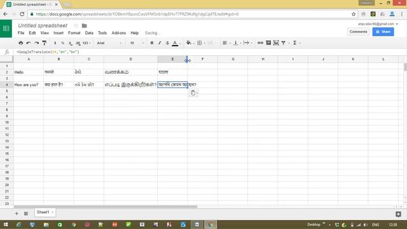Open the Functions sigma dropdown
407x229 pixels.
point(296,43)
